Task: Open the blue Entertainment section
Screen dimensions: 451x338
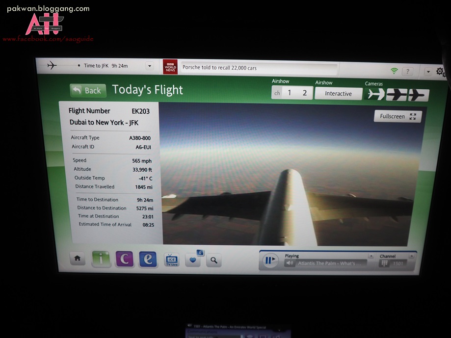Action: coord(148,260)
